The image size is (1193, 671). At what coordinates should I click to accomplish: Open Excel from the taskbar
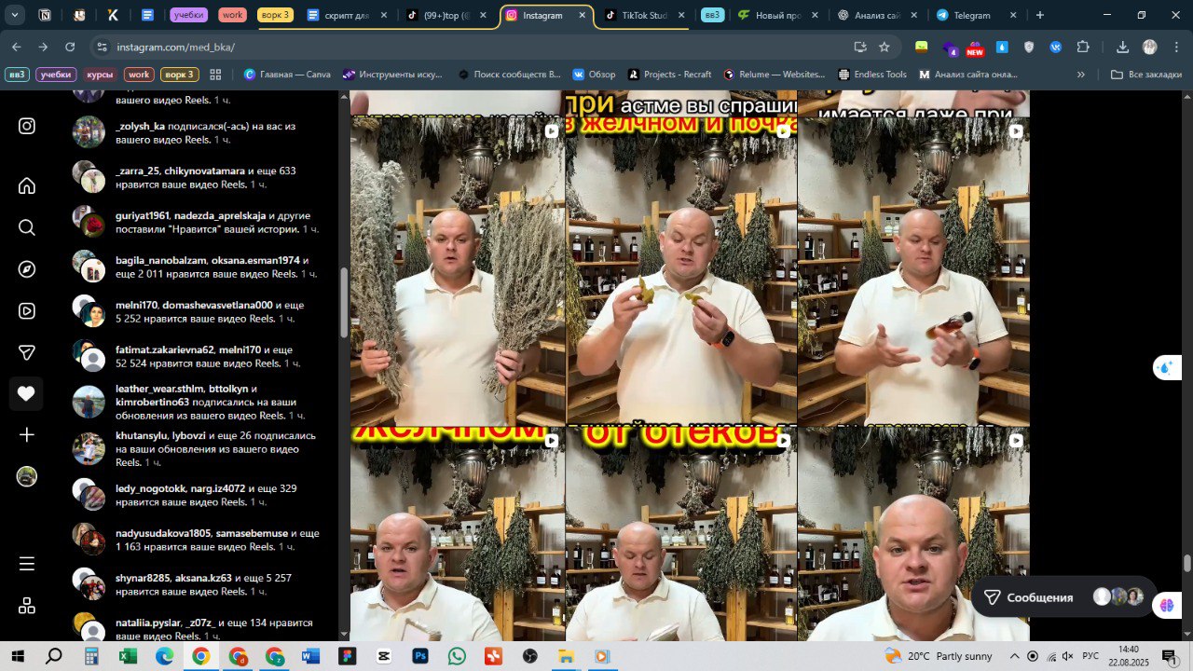click(128, 656)
